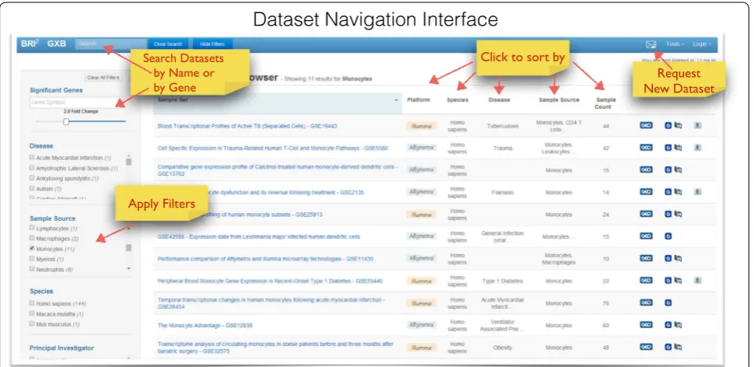Open GEO badge for GSE33440 Type 1 Diabetes

tap(646, 280)
